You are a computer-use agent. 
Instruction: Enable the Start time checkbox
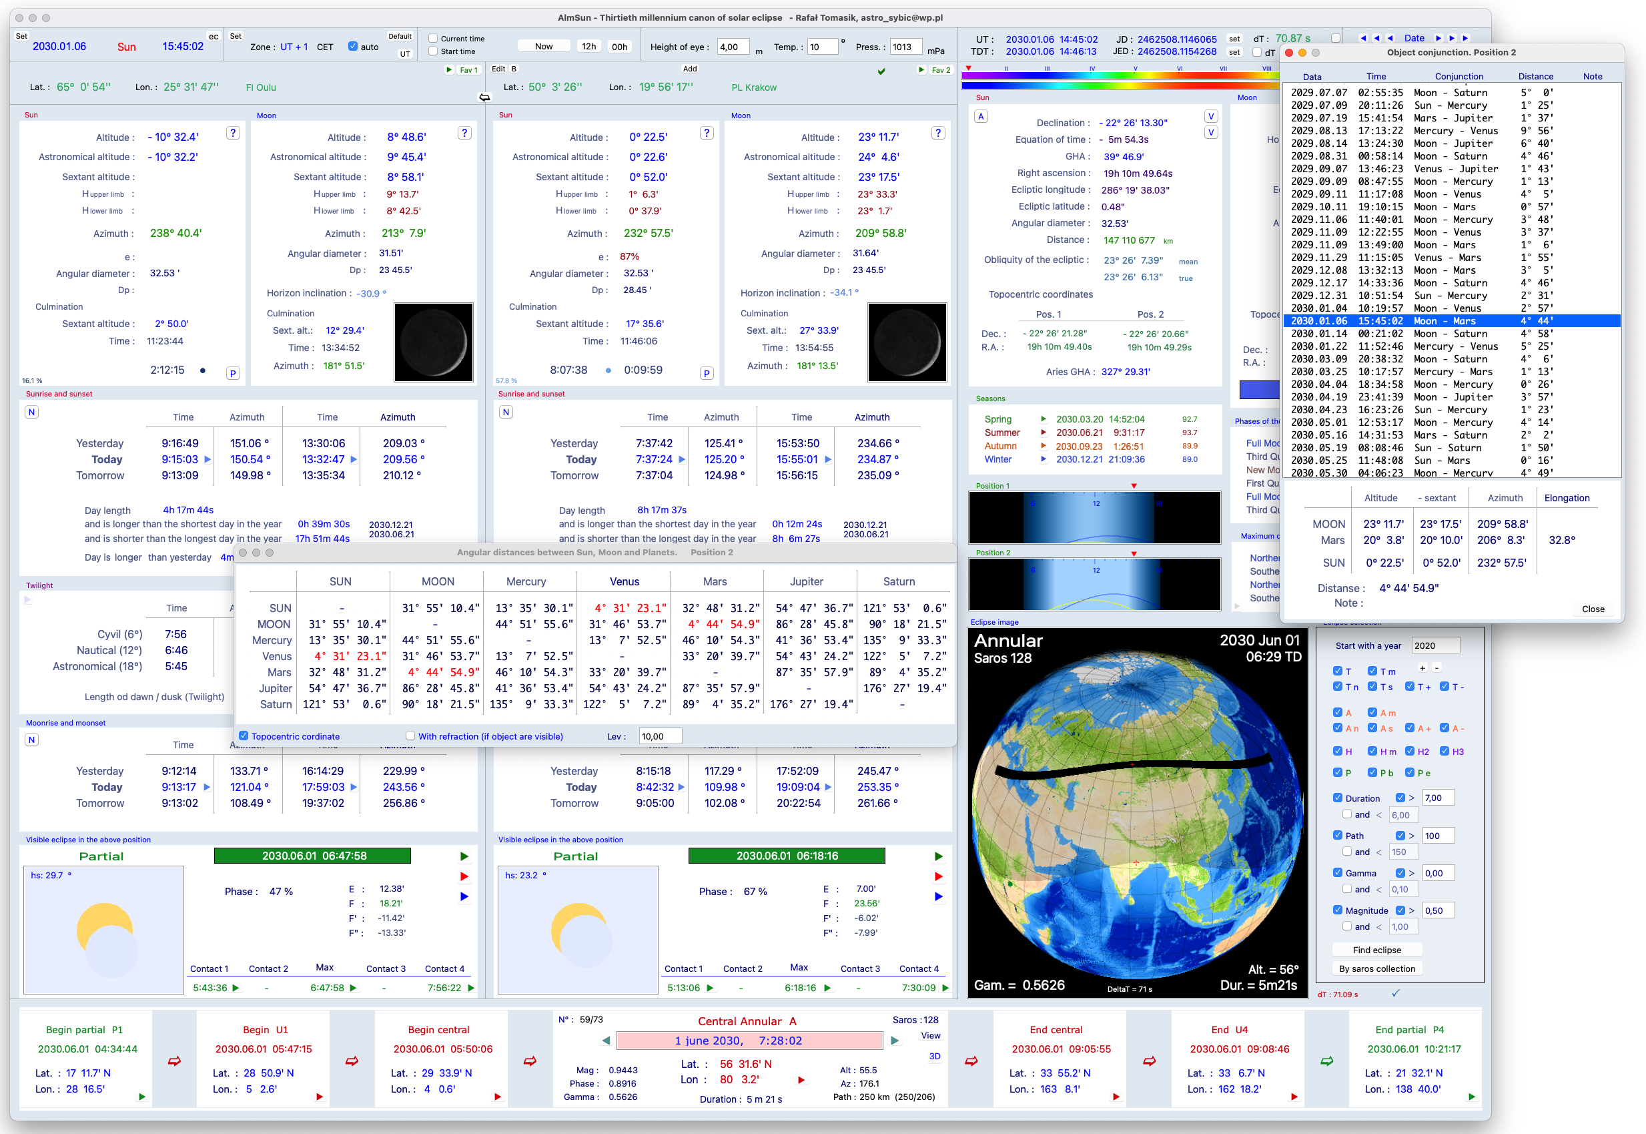[x=433, y=51]
